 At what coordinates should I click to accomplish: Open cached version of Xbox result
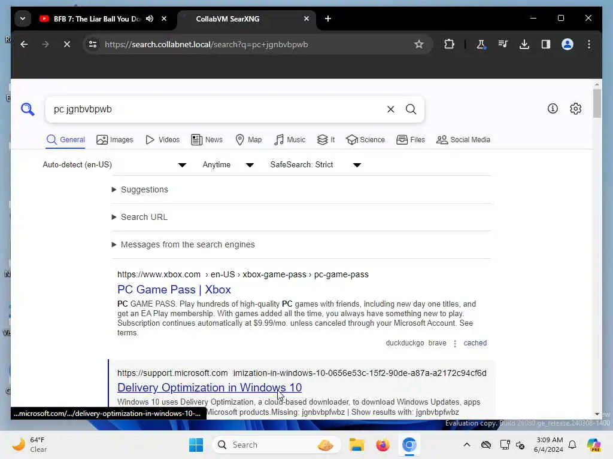click(x=475, y=343)
